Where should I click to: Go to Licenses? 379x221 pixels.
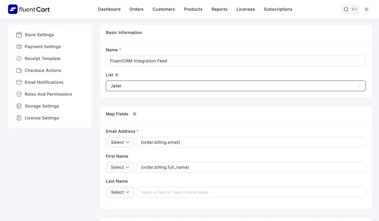[x=246, y=9]
